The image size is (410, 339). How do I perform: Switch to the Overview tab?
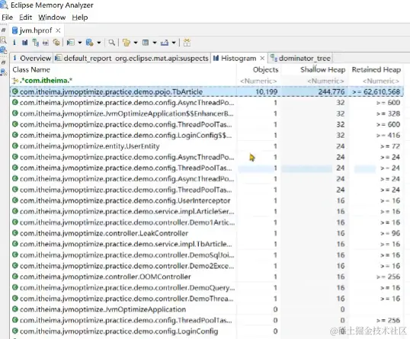[32, 58]
